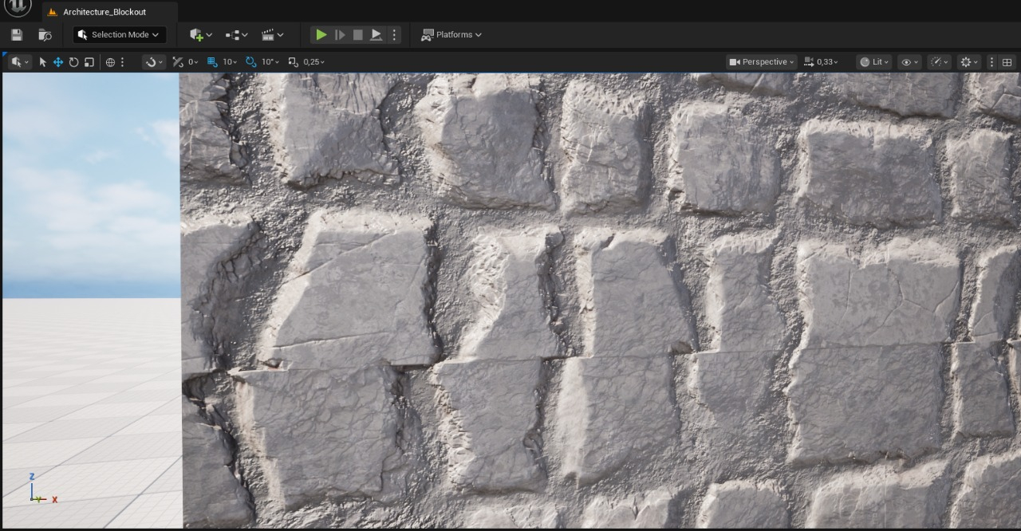Save the current level

17,35
